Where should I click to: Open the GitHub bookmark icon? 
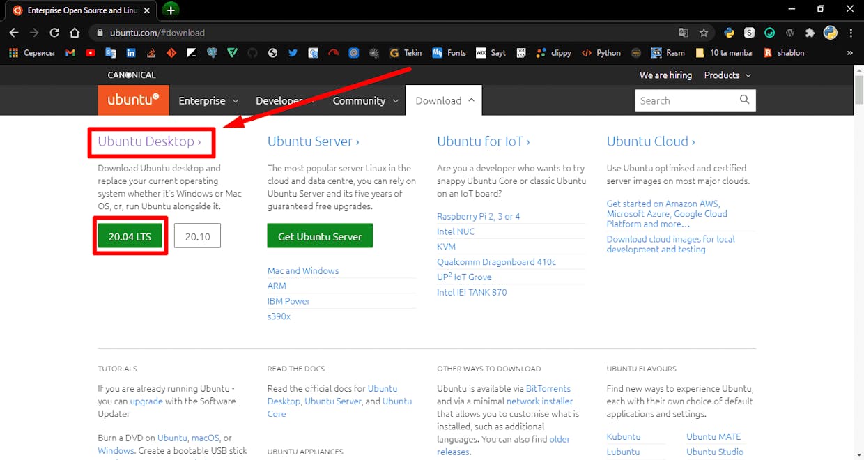coord(252,52)
